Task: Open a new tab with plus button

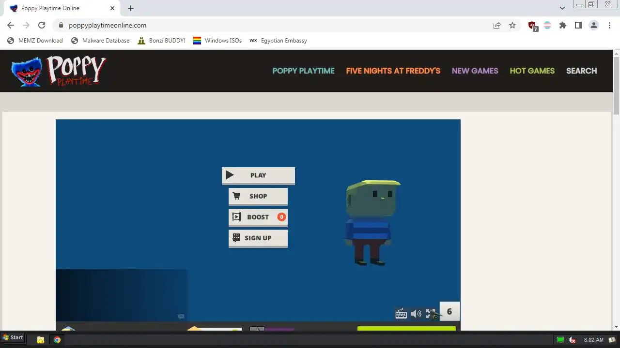Action: pos(131,8)
